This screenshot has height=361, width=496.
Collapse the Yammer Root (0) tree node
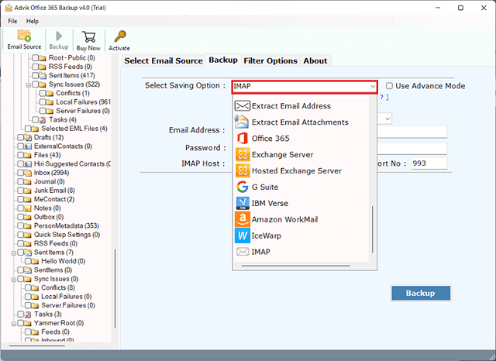click(14, 324)
